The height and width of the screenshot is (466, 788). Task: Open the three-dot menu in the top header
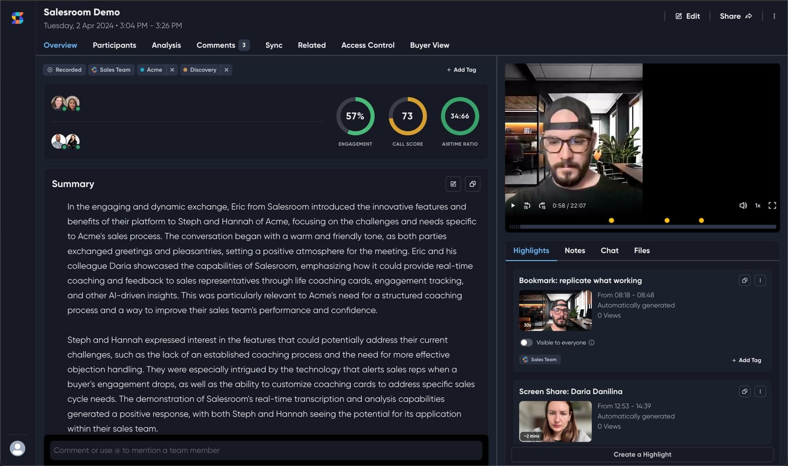point(774,16)
